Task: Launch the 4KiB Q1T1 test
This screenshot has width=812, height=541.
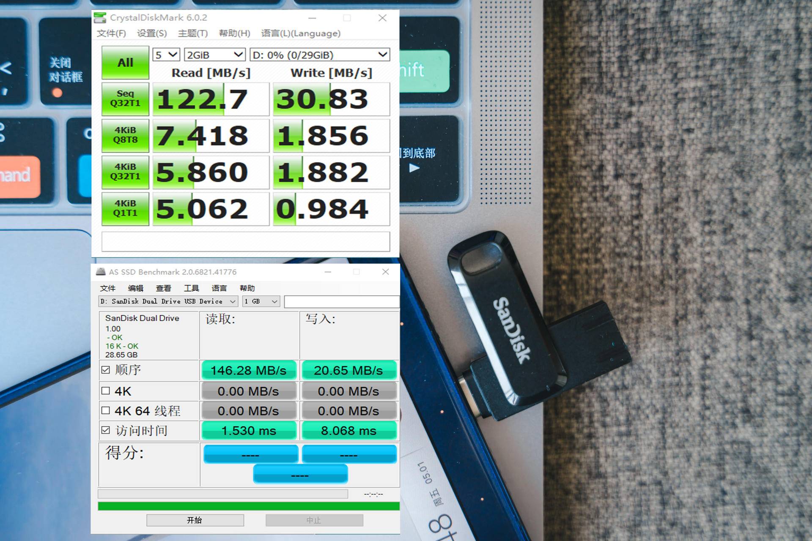Action: [125, 209]
